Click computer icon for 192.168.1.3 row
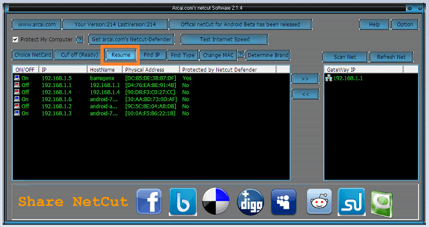429x227 pixels. pos(17,113)
